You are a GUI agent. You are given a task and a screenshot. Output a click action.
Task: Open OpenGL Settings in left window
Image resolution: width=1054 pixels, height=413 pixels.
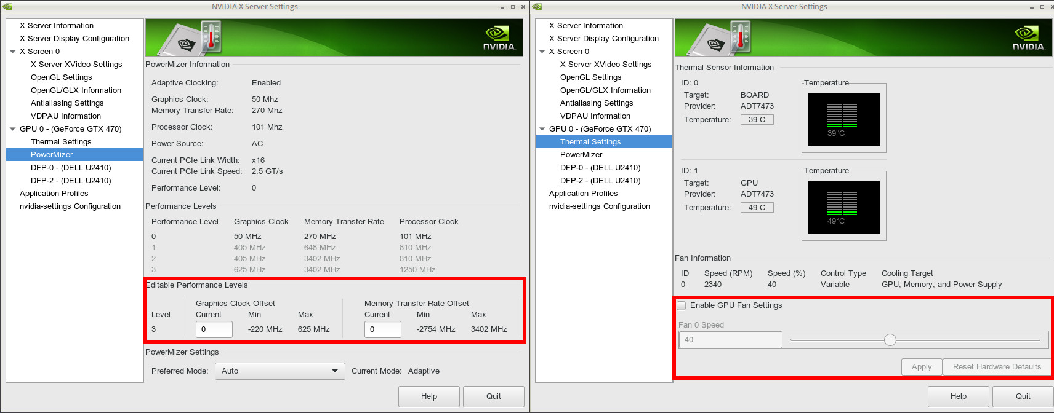click(62, 77)
